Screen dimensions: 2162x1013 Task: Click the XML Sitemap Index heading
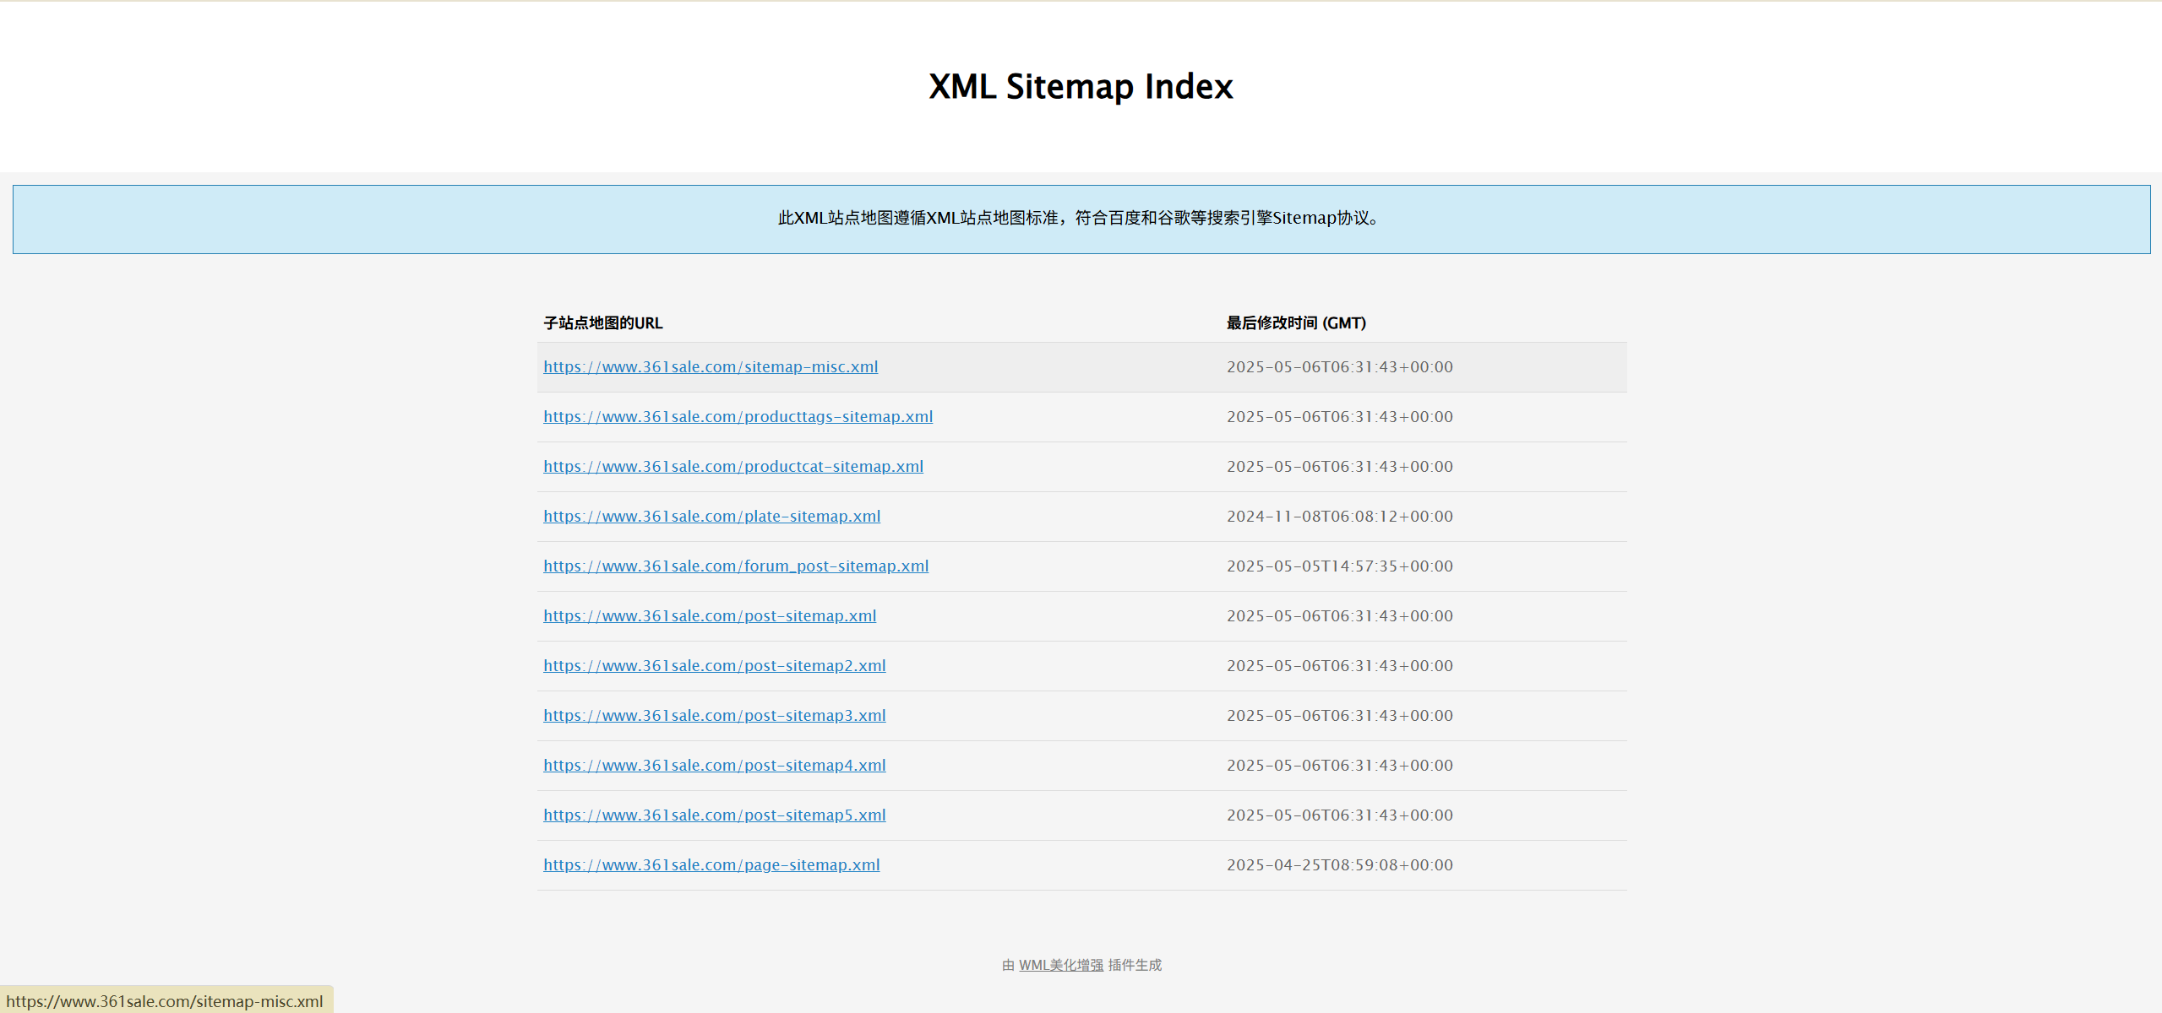1081,87
